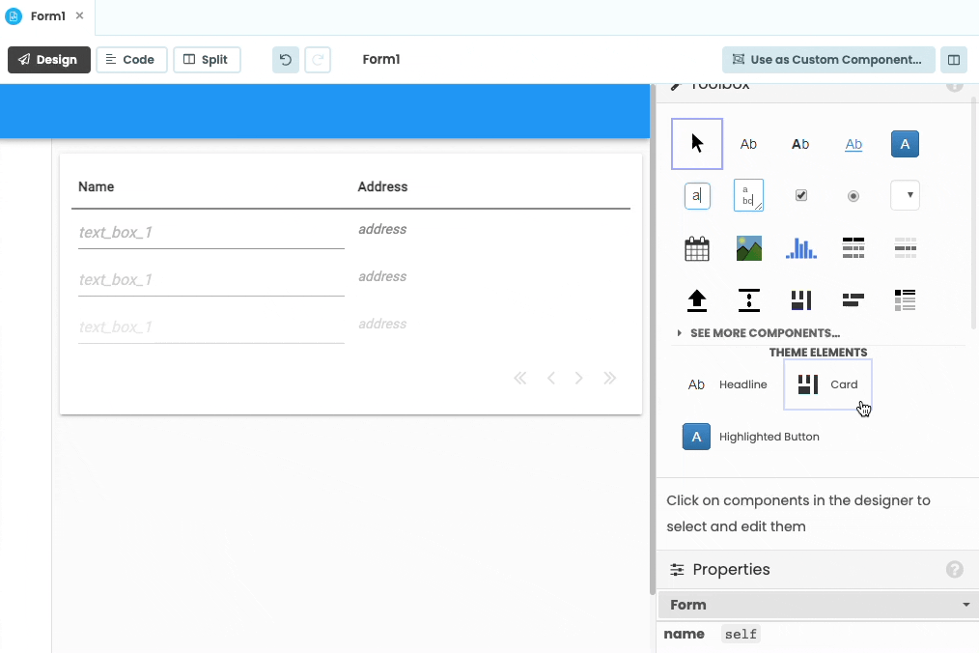Choose the Card theme element

[827, 384]
